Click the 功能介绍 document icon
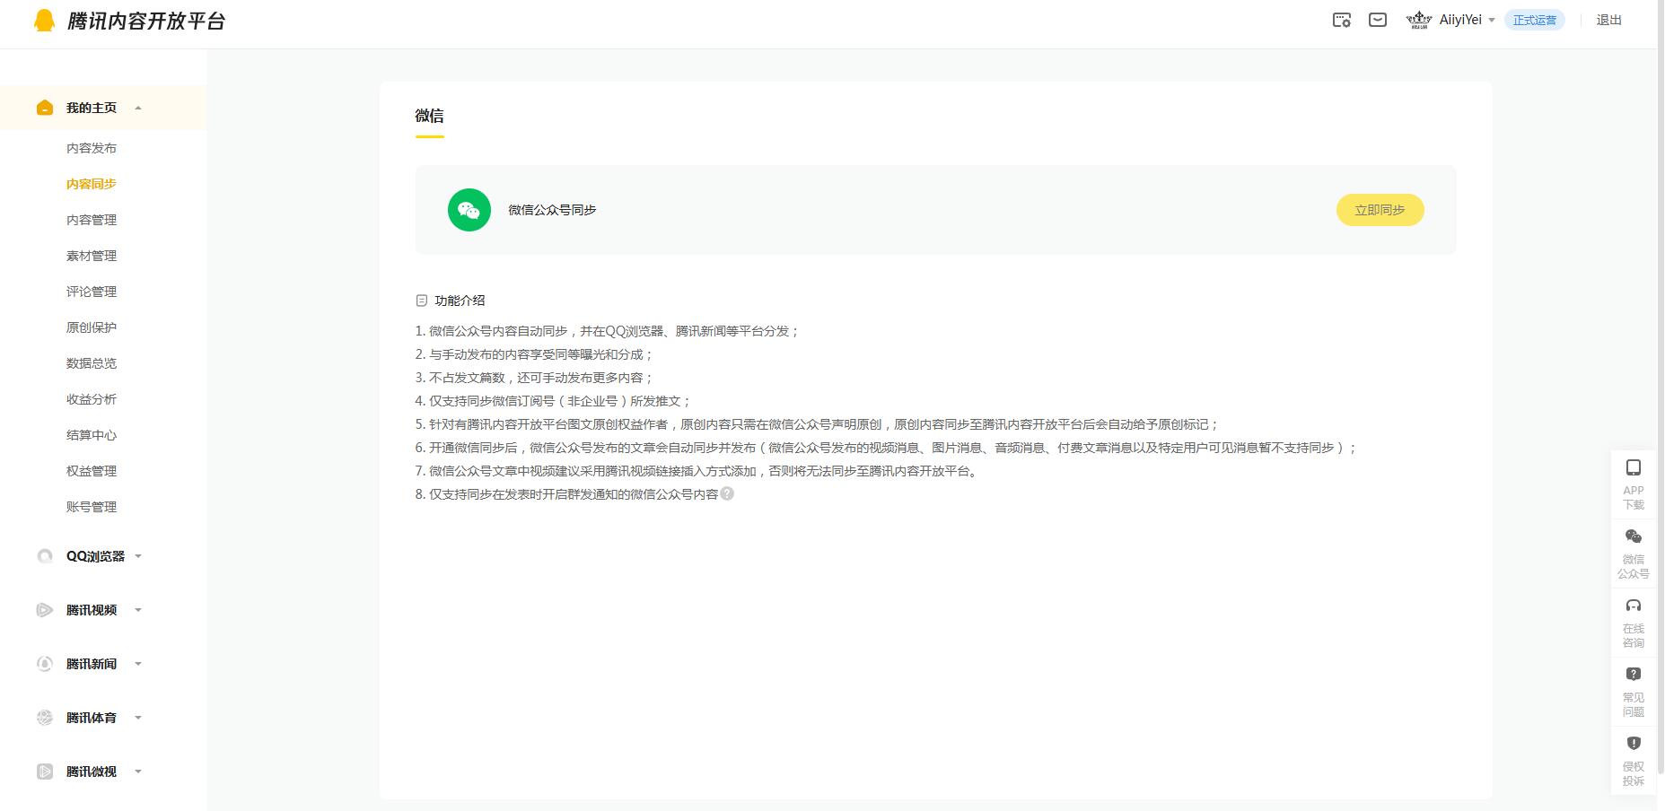The width and height of the screenshot is (1665, 811). [x=422, y=301]
